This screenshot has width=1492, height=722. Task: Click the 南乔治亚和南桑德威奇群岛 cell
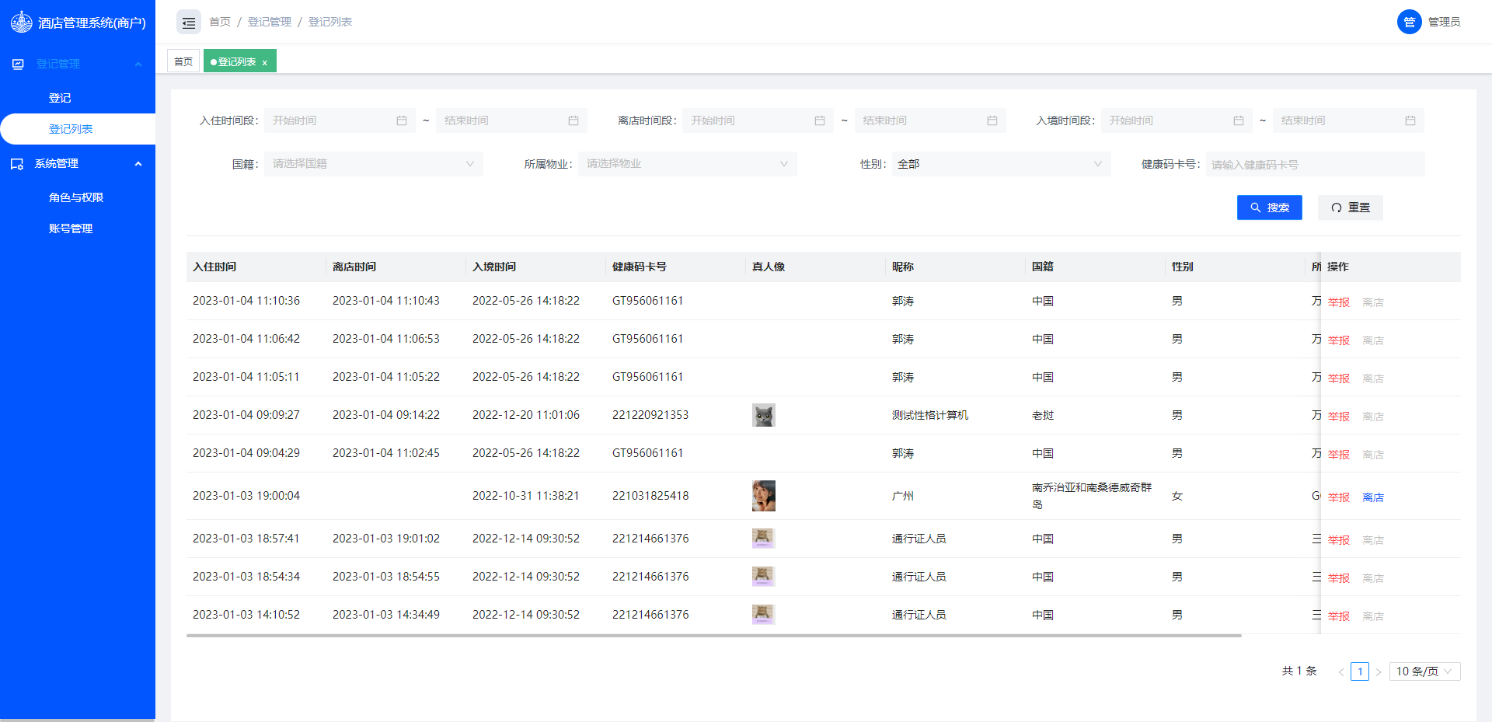point(1092,496)
